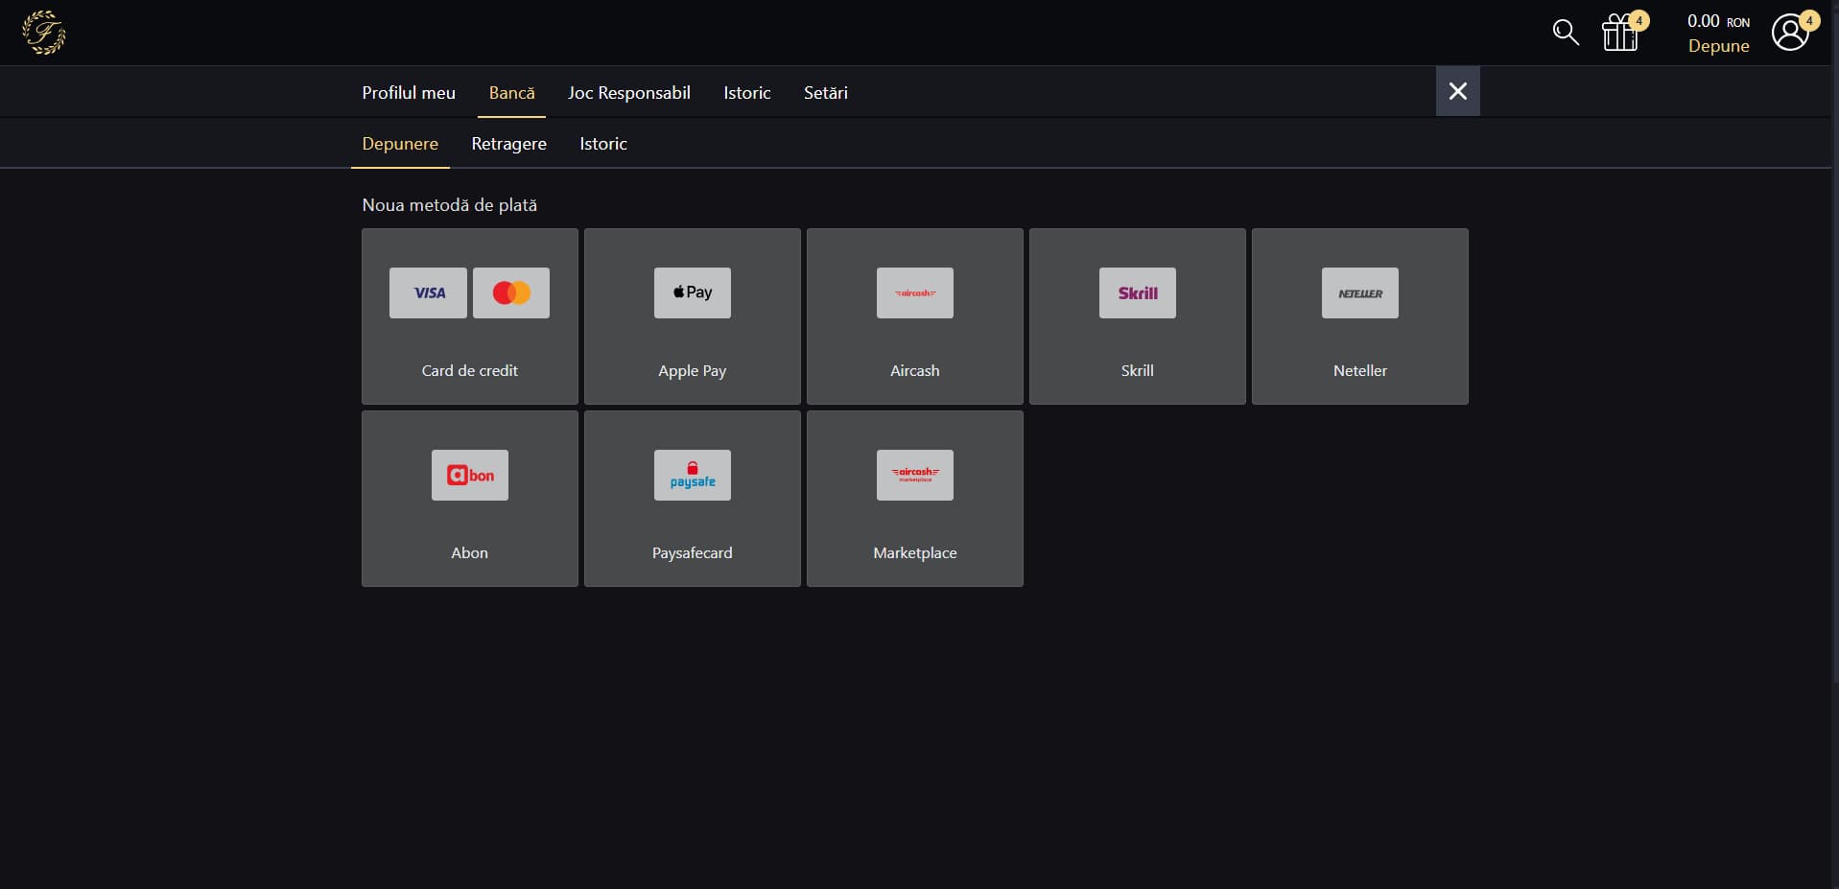Open the gift box promotions icon

point(1620,34)
